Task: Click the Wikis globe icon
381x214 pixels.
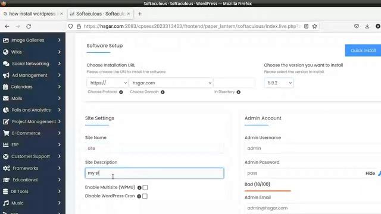Action: tap(5, 52)
